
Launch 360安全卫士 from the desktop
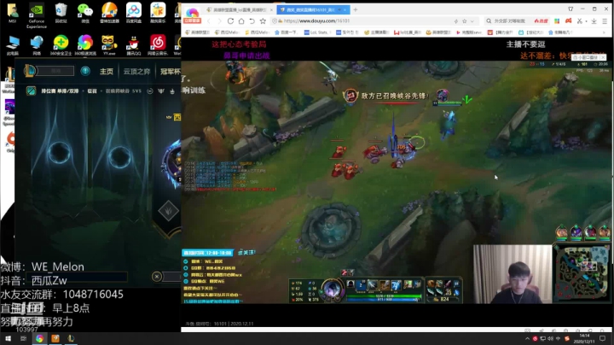[x=61, y=45]
